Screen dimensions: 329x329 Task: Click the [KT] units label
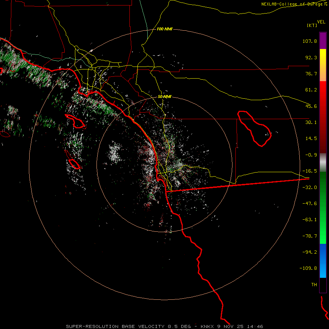(312, 25)
